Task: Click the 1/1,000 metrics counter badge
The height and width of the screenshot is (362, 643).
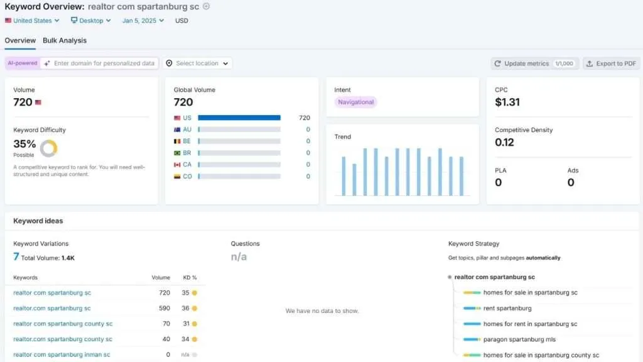Action: tap(565, 63)
